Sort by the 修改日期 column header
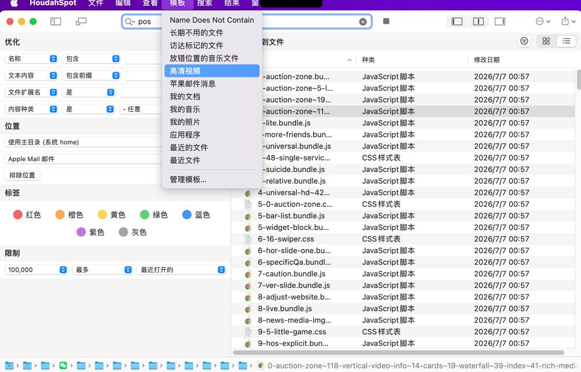 pyautogui.click(x=487, y=60)
